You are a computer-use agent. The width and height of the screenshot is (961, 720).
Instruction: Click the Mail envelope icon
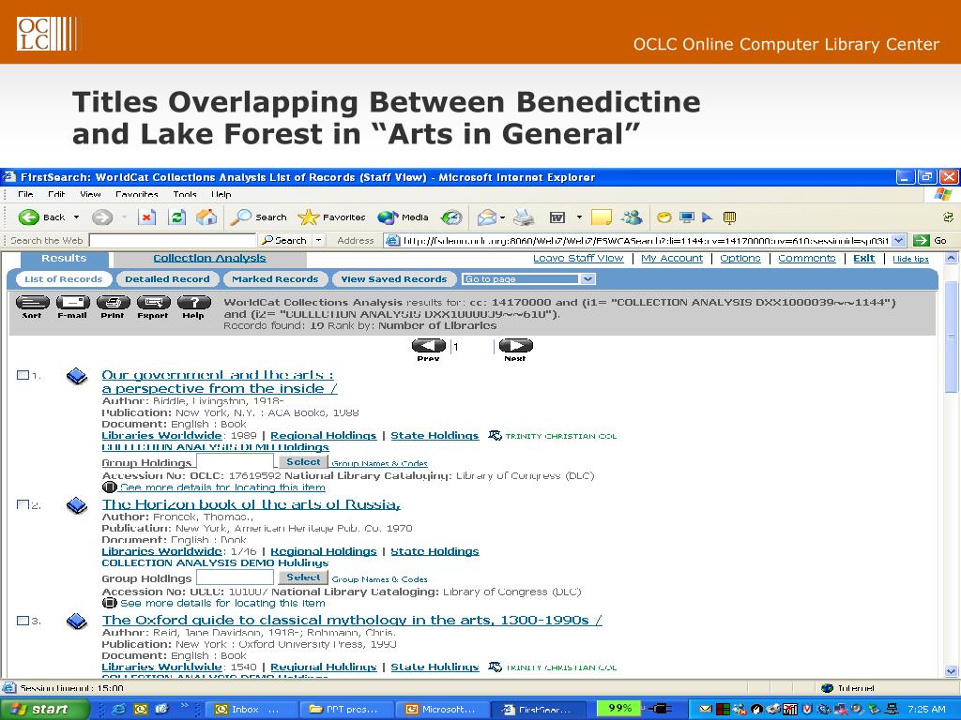[x=487, y=217]
